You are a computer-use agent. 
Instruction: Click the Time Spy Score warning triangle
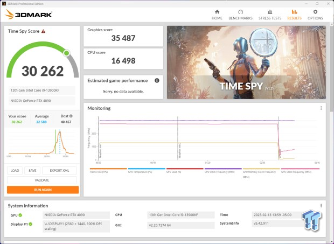(x=43, y=31)
